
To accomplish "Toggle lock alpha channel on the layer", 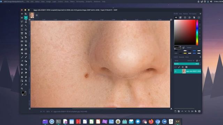I will tap(186, 67).
